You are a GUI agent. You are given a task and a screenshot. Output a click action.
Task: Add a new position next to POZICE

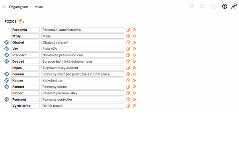pyautogui.click(x=21, y=21)
